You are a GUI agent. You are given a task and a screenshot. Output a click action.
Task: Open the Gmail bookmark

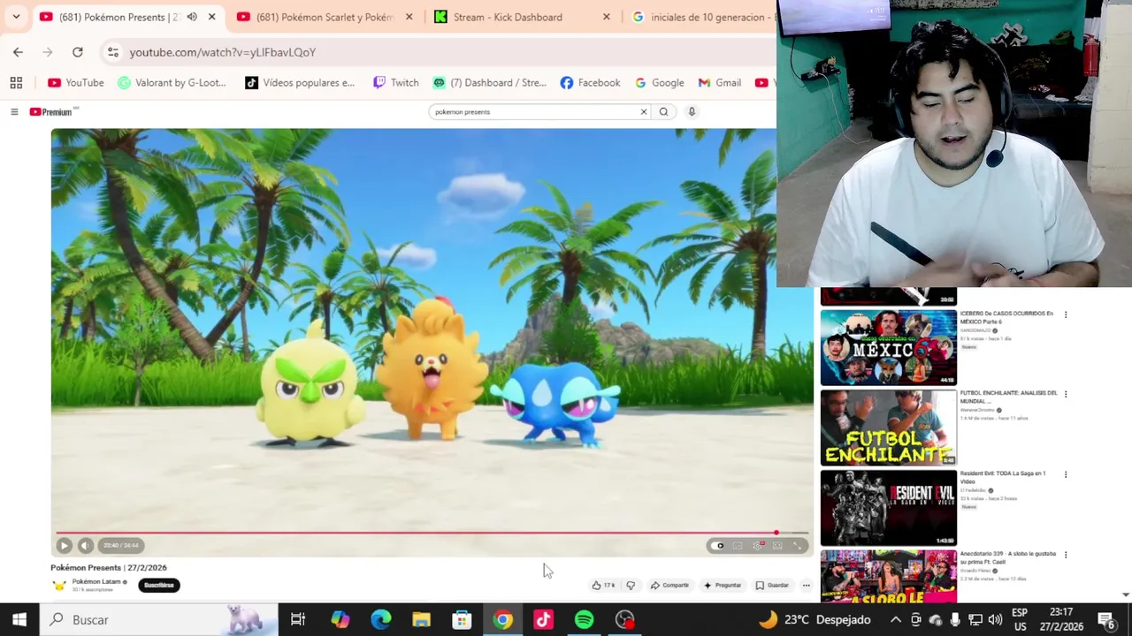(x=719, y=83)
